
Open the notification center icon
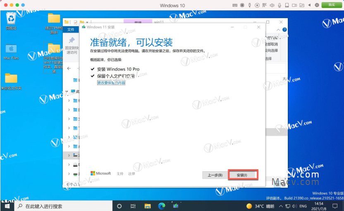coord(335,206)
